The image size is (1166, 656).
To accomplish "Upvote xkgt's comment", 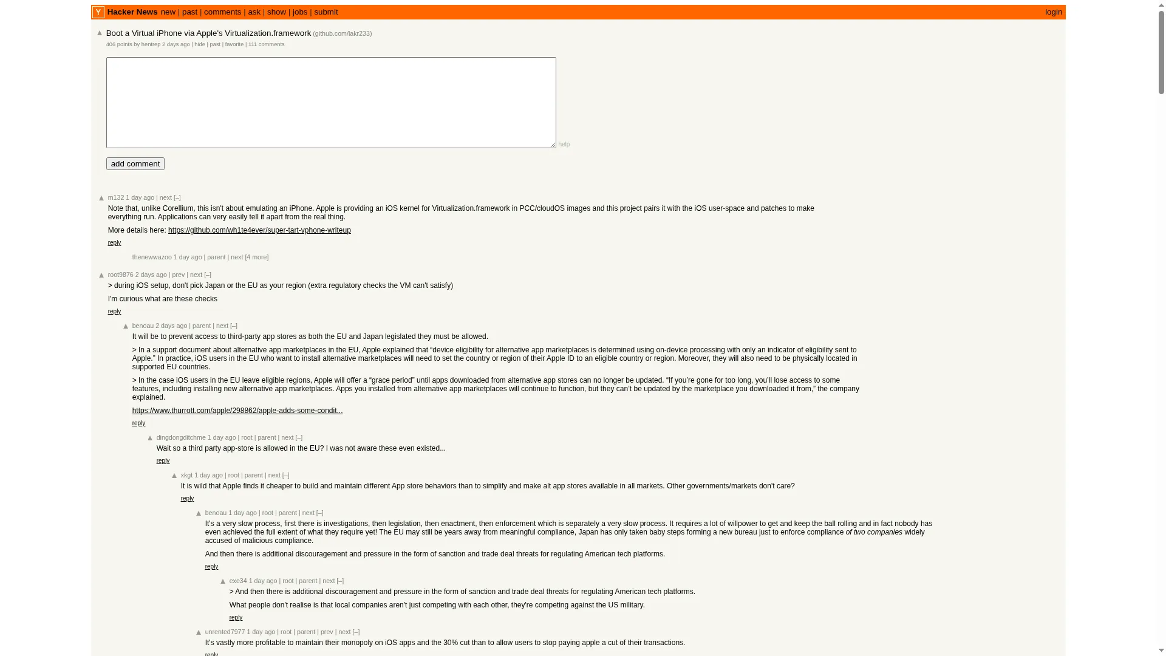I will point(174,476).
